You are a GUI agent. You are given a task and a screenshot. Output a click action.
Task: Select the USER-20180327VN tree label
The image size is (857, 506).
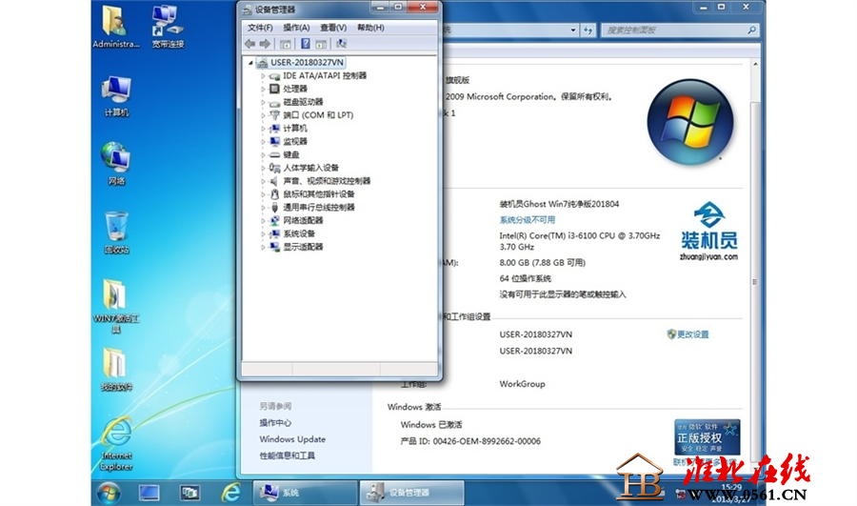point(307,62)
